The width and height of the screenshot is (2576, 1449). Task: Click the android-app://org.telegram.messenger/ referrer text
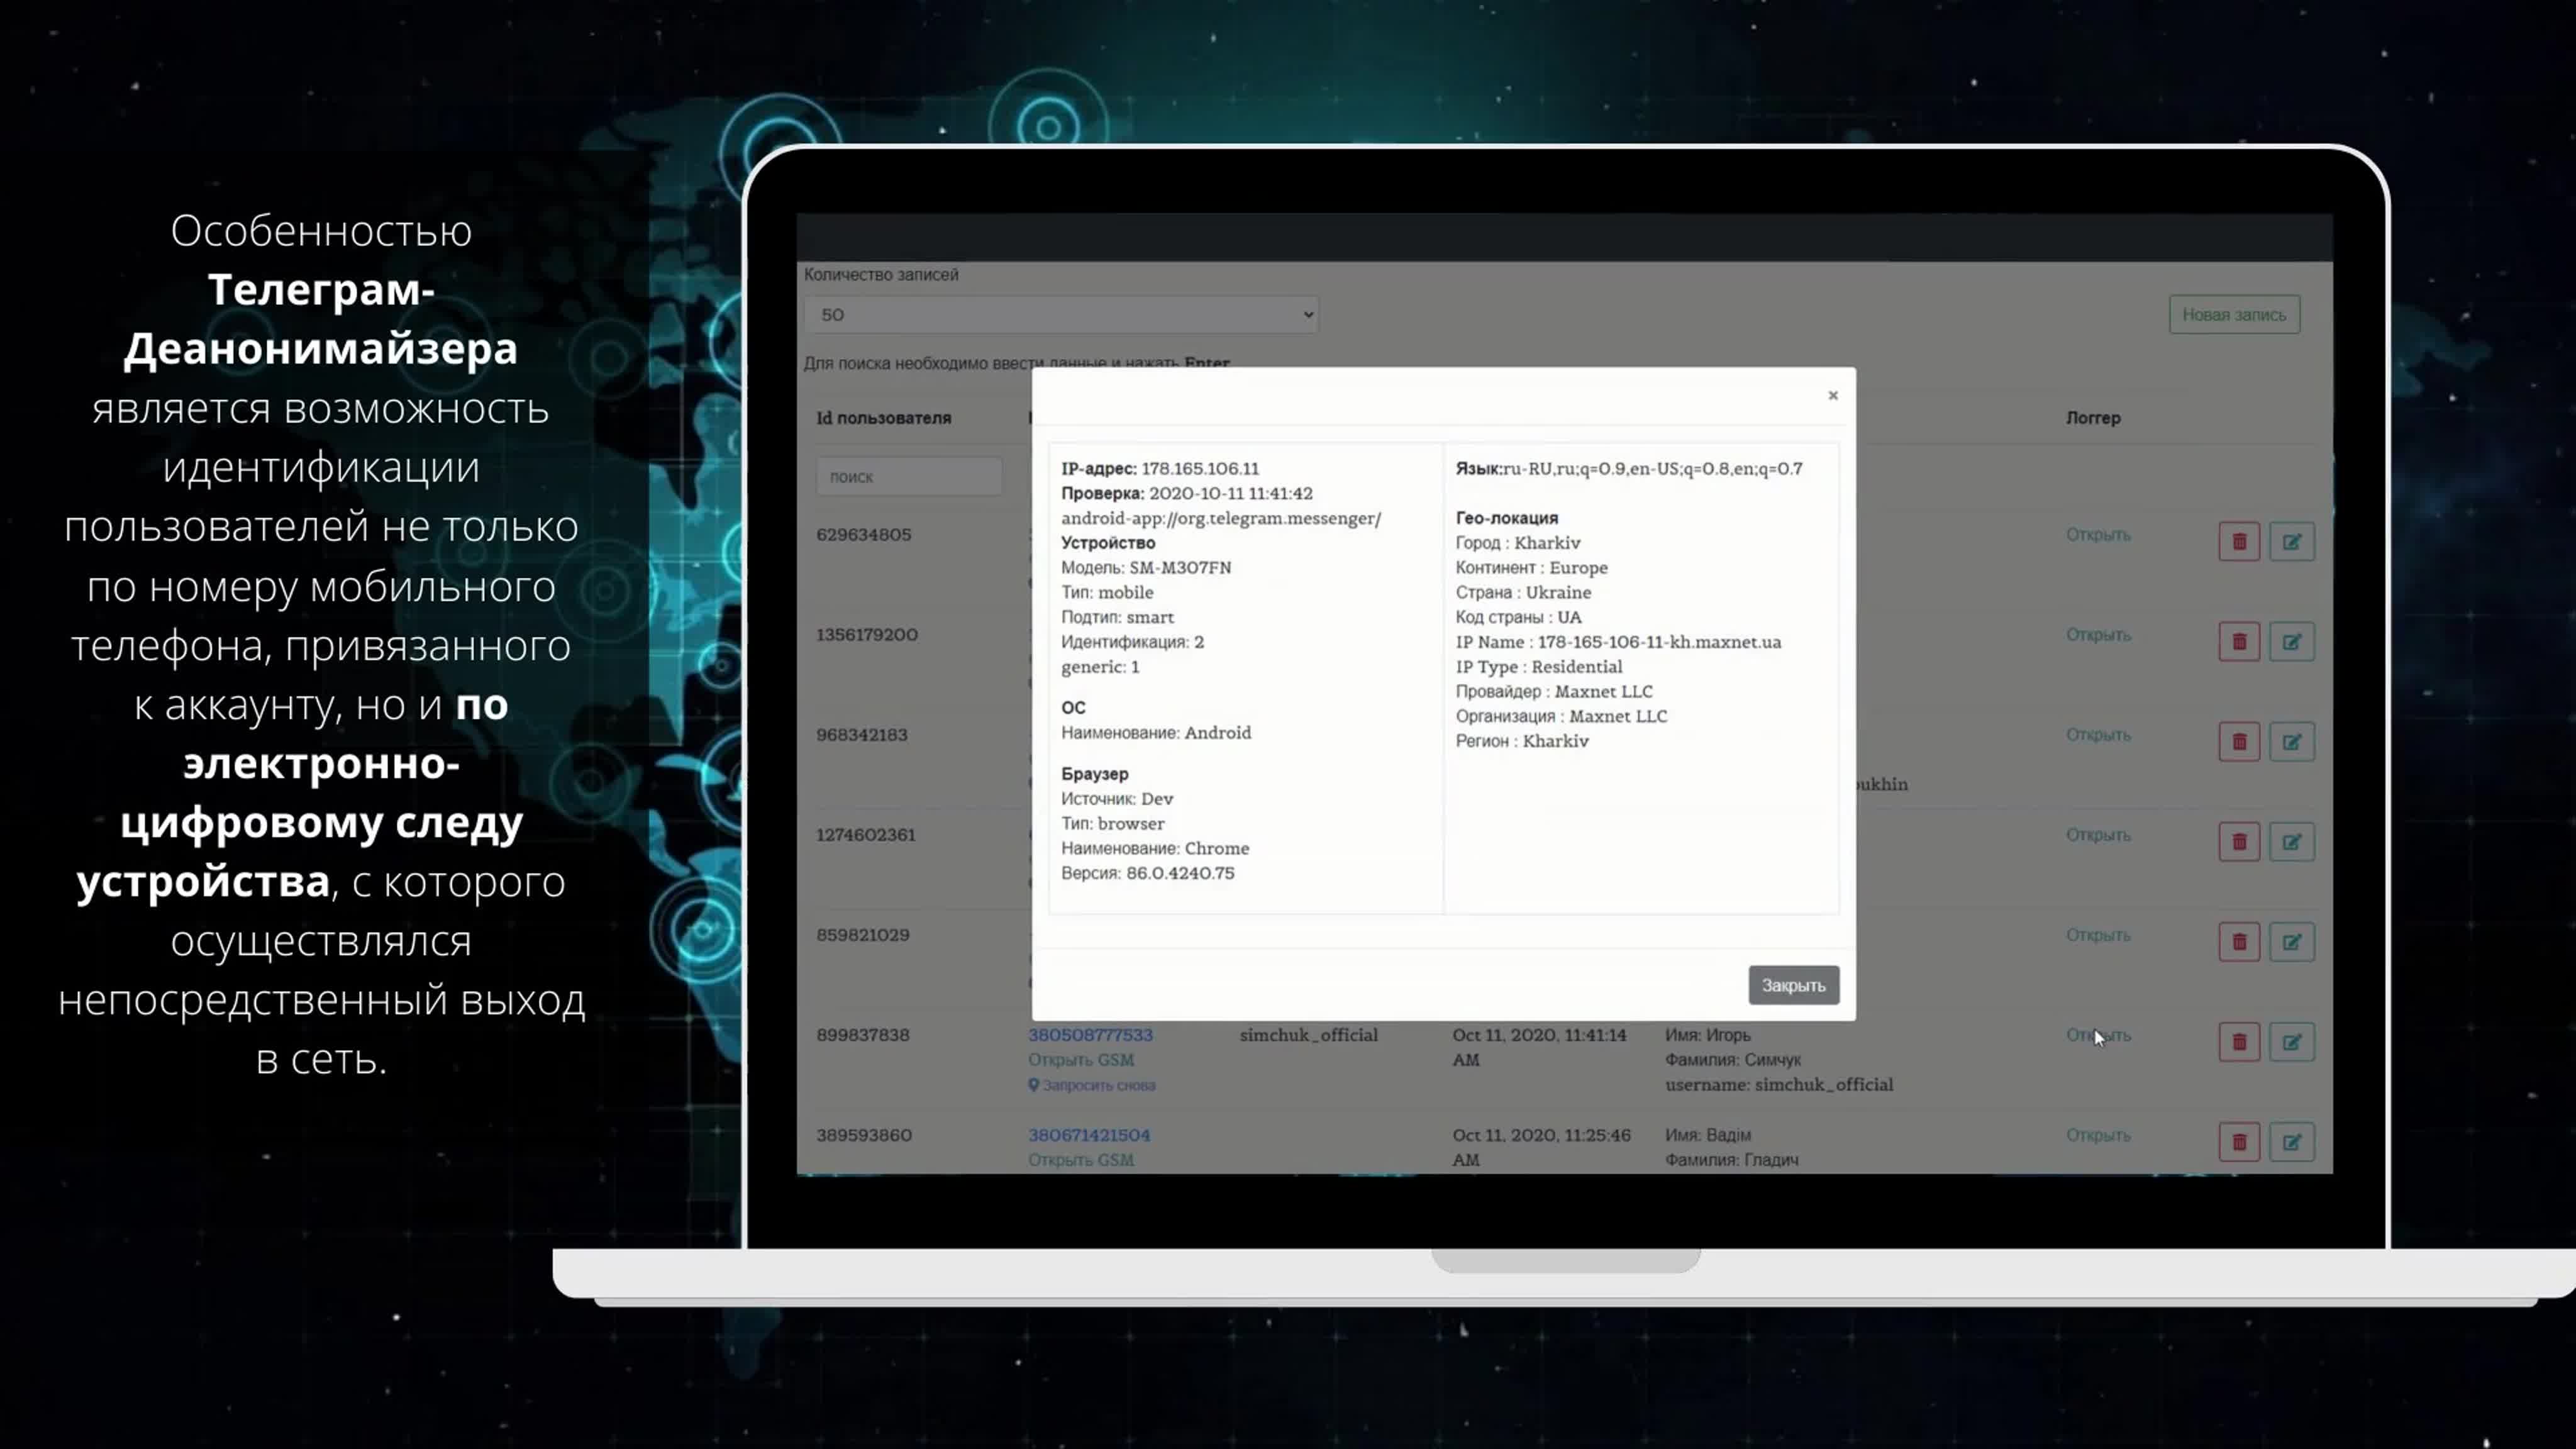pyautogui.click(x=1220, y=518)
